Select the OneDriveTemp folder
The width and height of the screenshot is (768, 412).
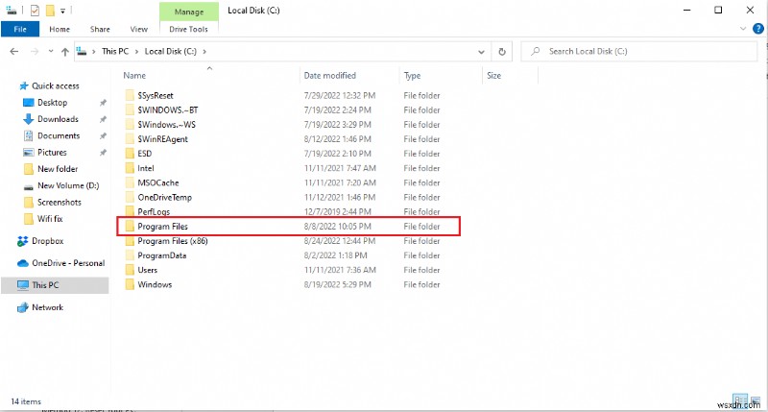[164, 198]
